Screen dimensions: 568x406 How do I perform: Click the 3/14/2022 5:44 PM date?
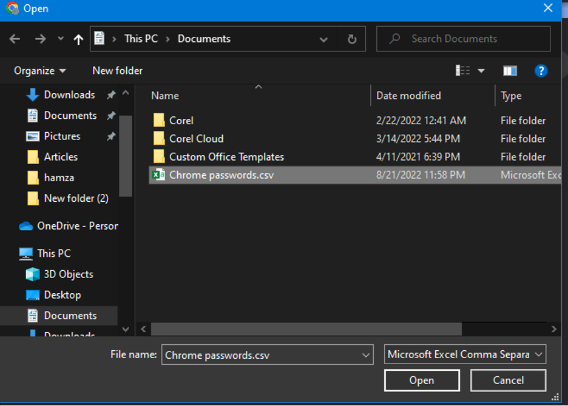click(418, 139)
